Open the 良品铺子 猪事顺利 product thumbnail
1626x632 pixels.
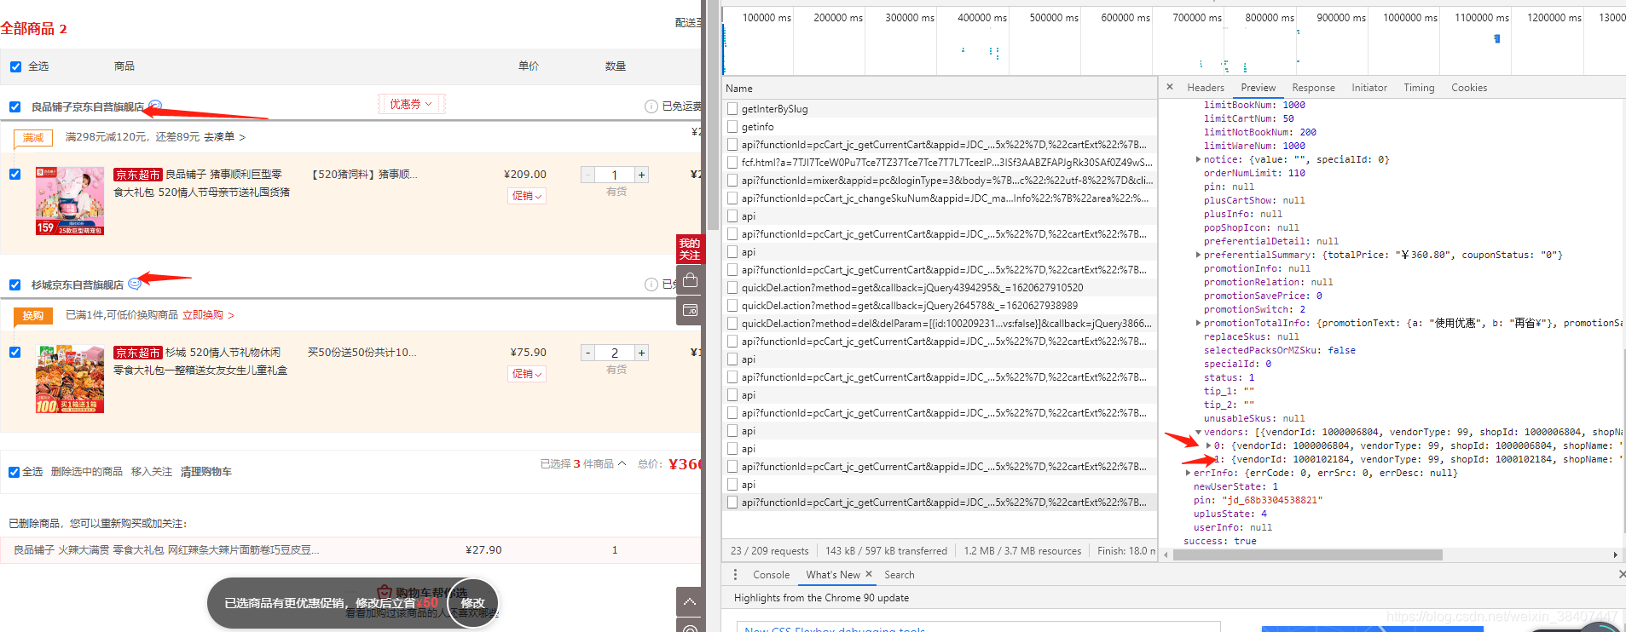tap(70, 200)
